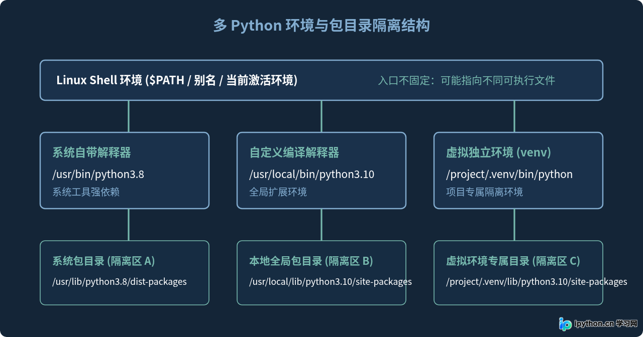The height and width of the screenshot is (337, 643).
Task: Select the path /usr/local/lib/python3.10/site-packages
Action: click(331, 282)
